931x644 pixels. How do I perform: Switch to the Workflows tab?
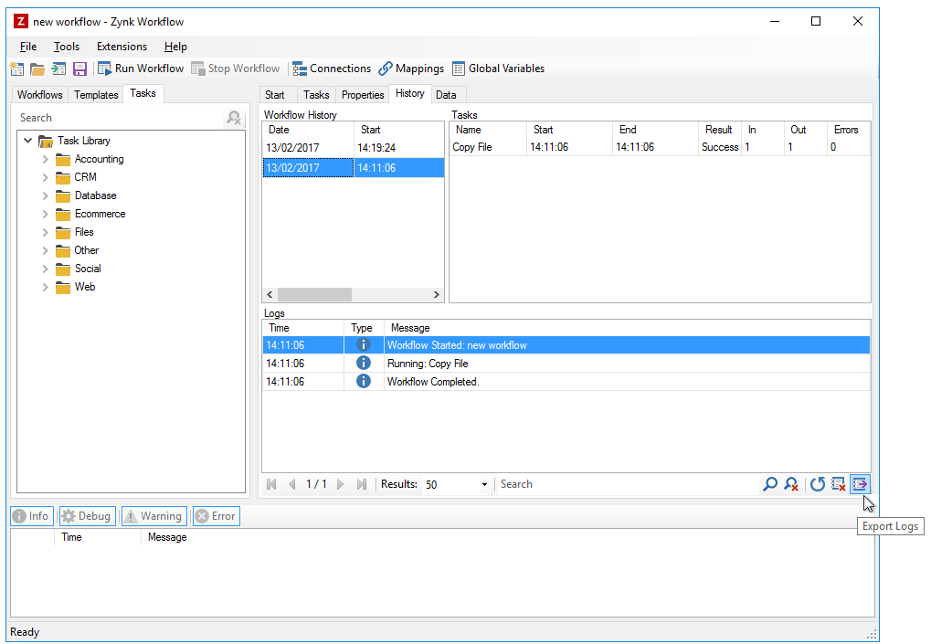tap(40, 95)
